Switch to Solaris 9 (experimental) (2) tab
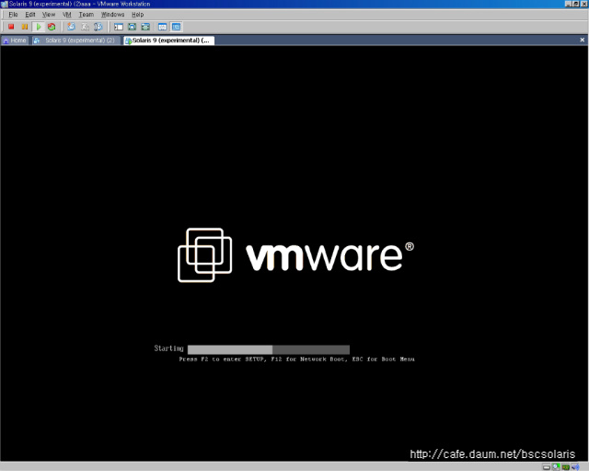Screen dimensions: 589x471 pos(76,41)
